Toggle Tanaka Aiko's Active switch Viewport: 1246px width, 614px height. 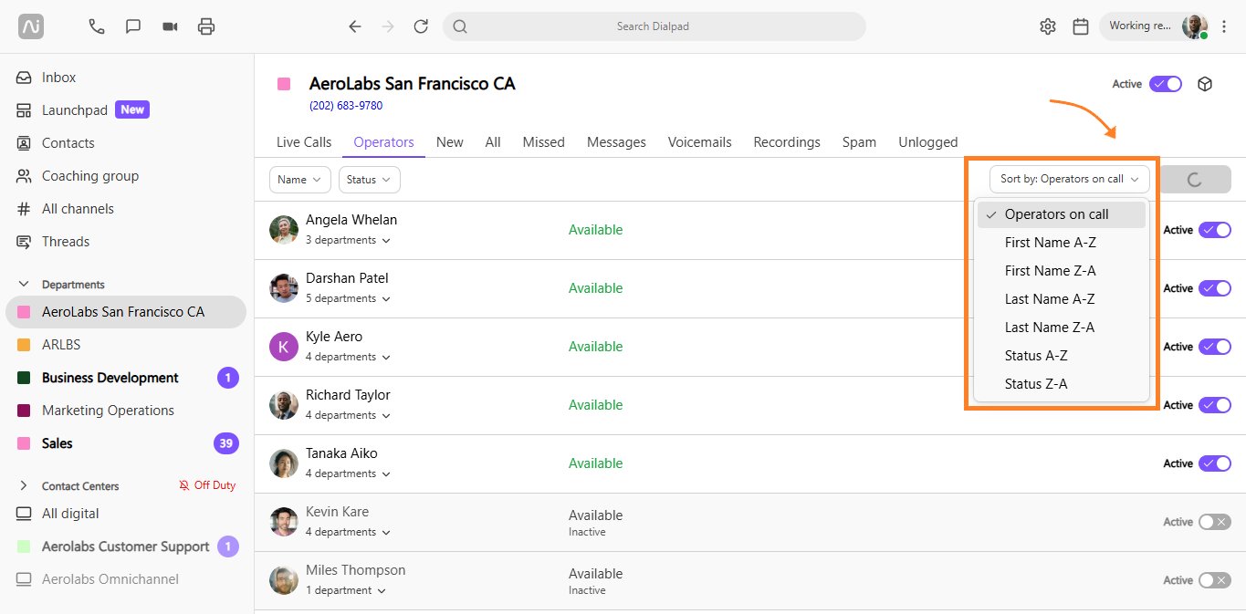click(1215, 463)
